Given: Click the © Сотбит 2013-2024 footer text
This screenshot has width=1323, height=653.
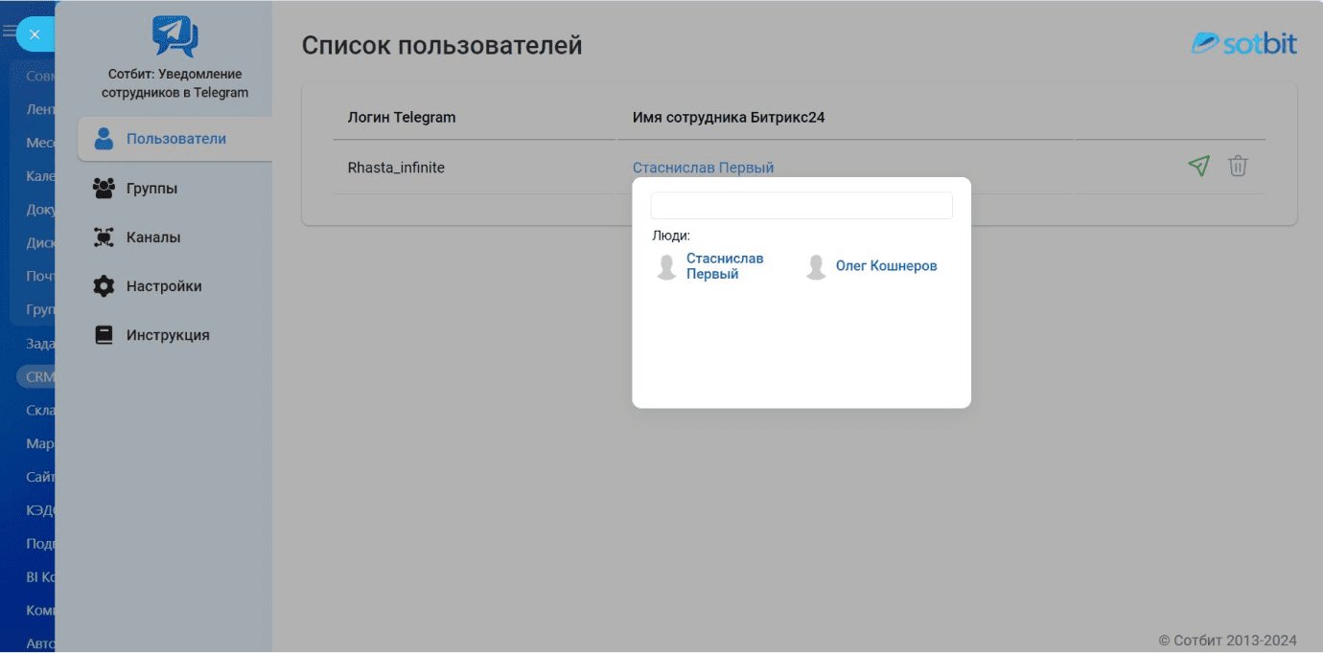Looking at the screenshot, I should tap(1227, 641).
